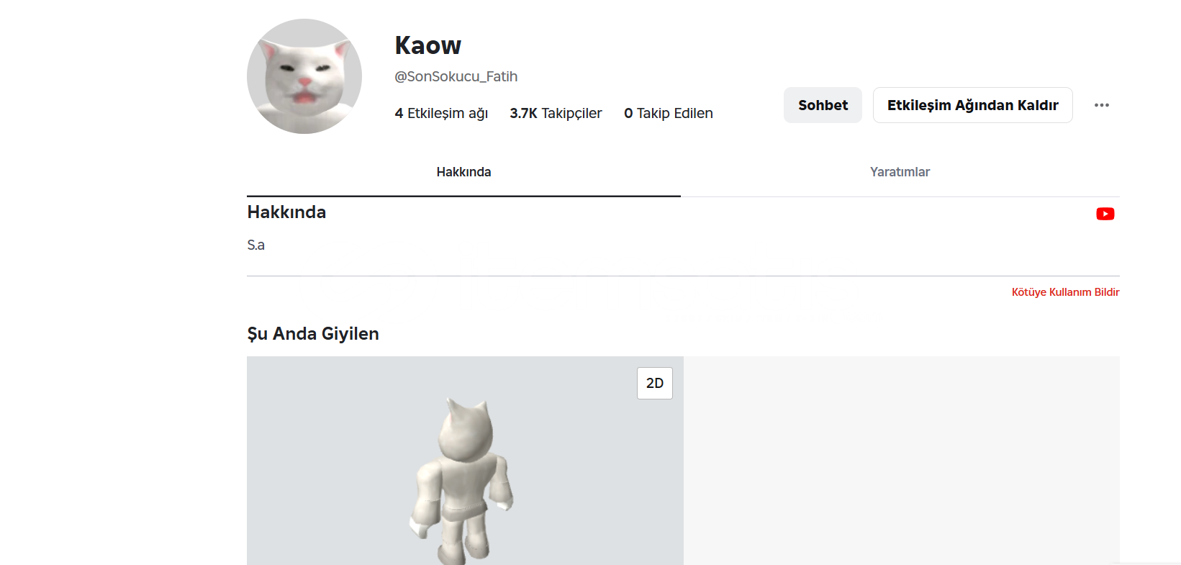Image resolution: width=1181 pixels, height=565 pixels.
Task: Click the white cat profile picture
Action: tap(304, 76)
